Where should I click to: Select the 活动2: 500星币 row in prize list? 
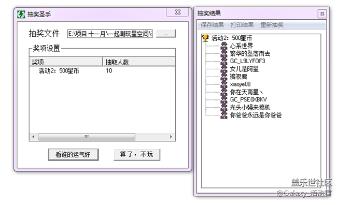pyautogui.click(x=102, y=70)
